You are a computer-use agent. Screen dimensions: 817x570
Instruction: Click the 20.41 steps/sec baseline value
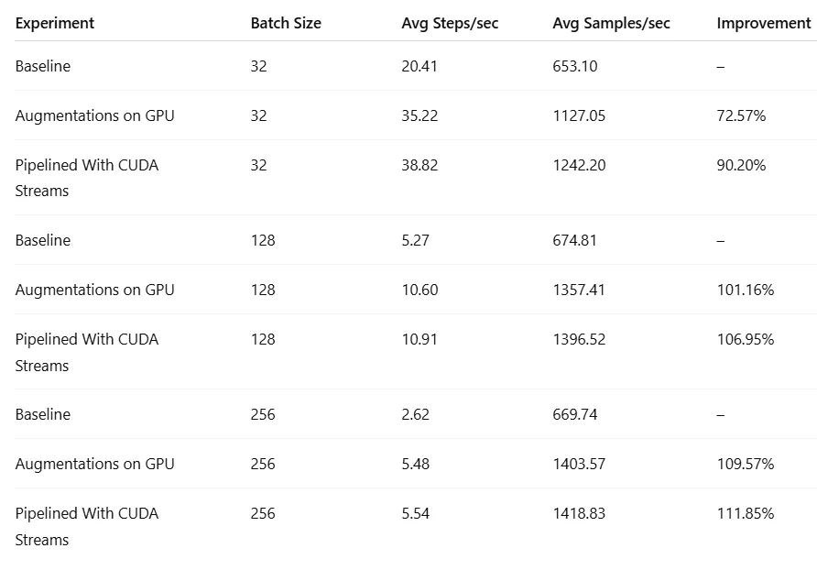click(x=419, y=66)
